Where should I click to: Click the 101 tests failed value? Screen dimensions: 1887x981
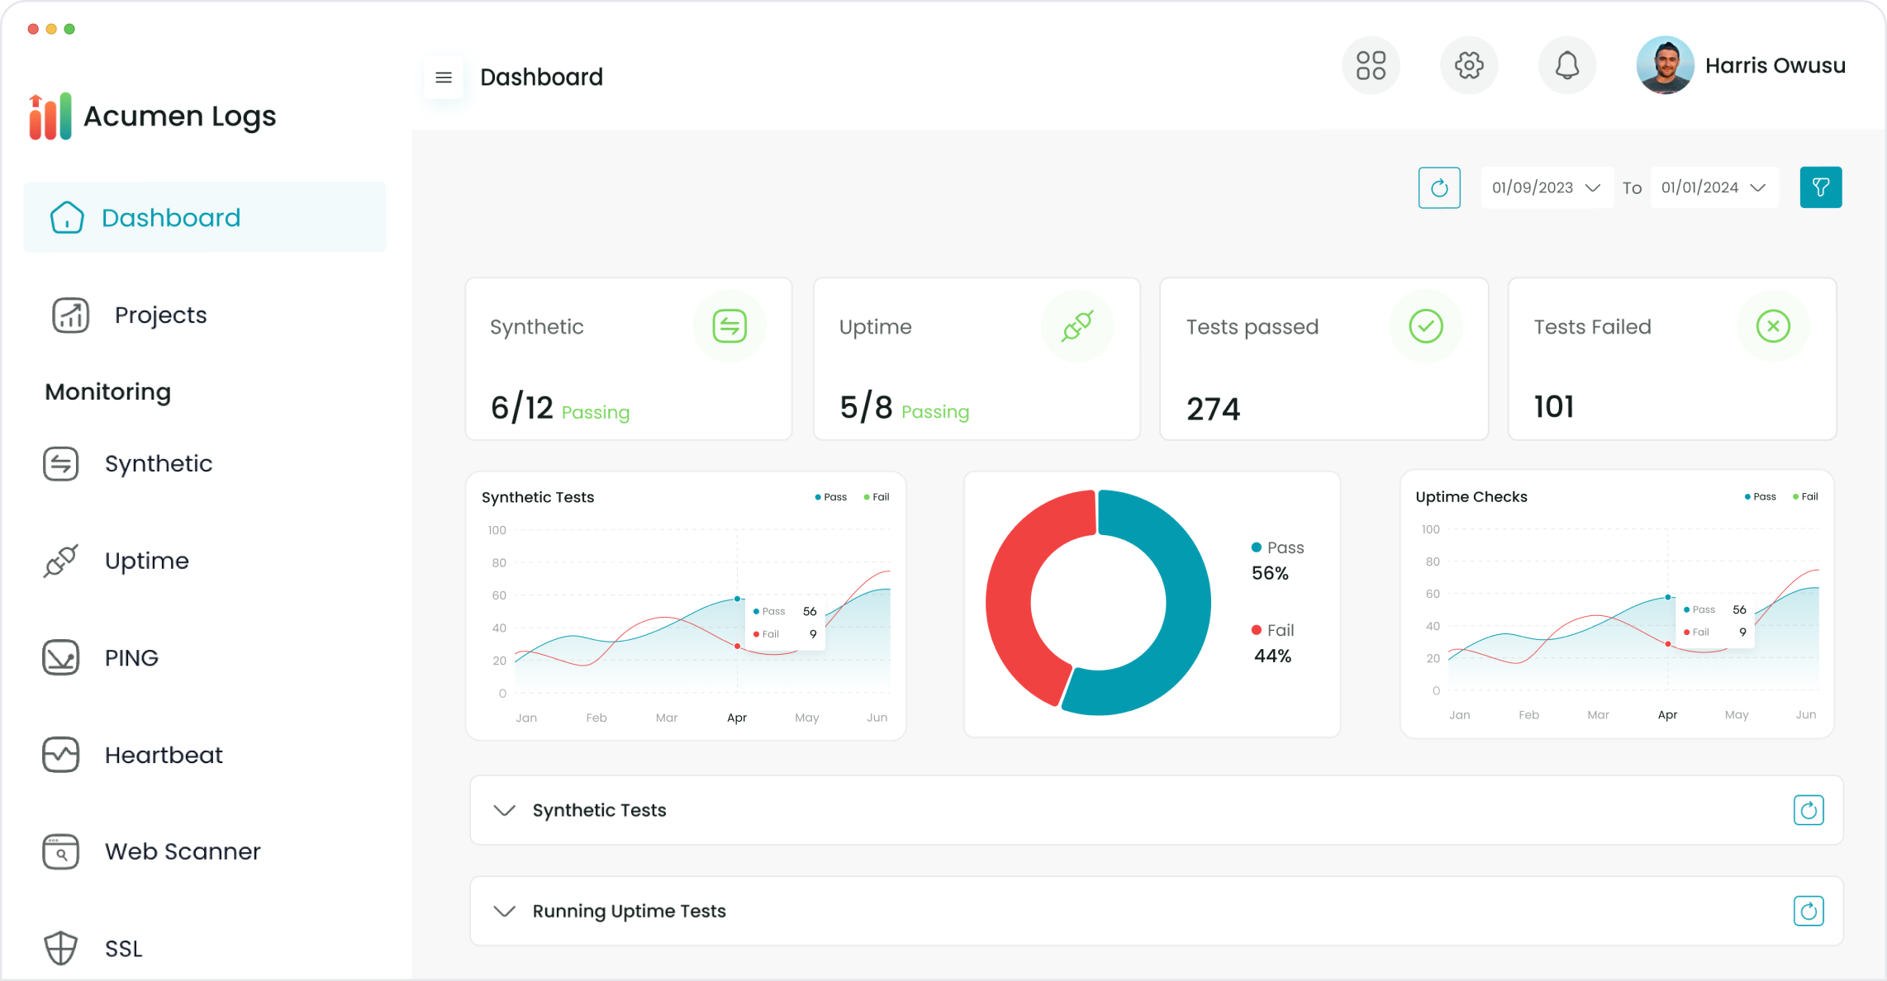tap(1554, 407)
